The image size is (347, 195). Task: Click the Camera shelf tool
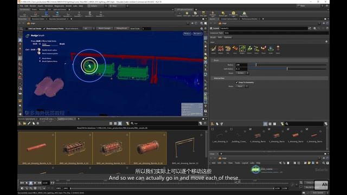click(x=179, y=14)
